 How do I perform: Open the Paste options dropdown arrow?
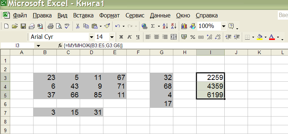[x=100, y=26]
